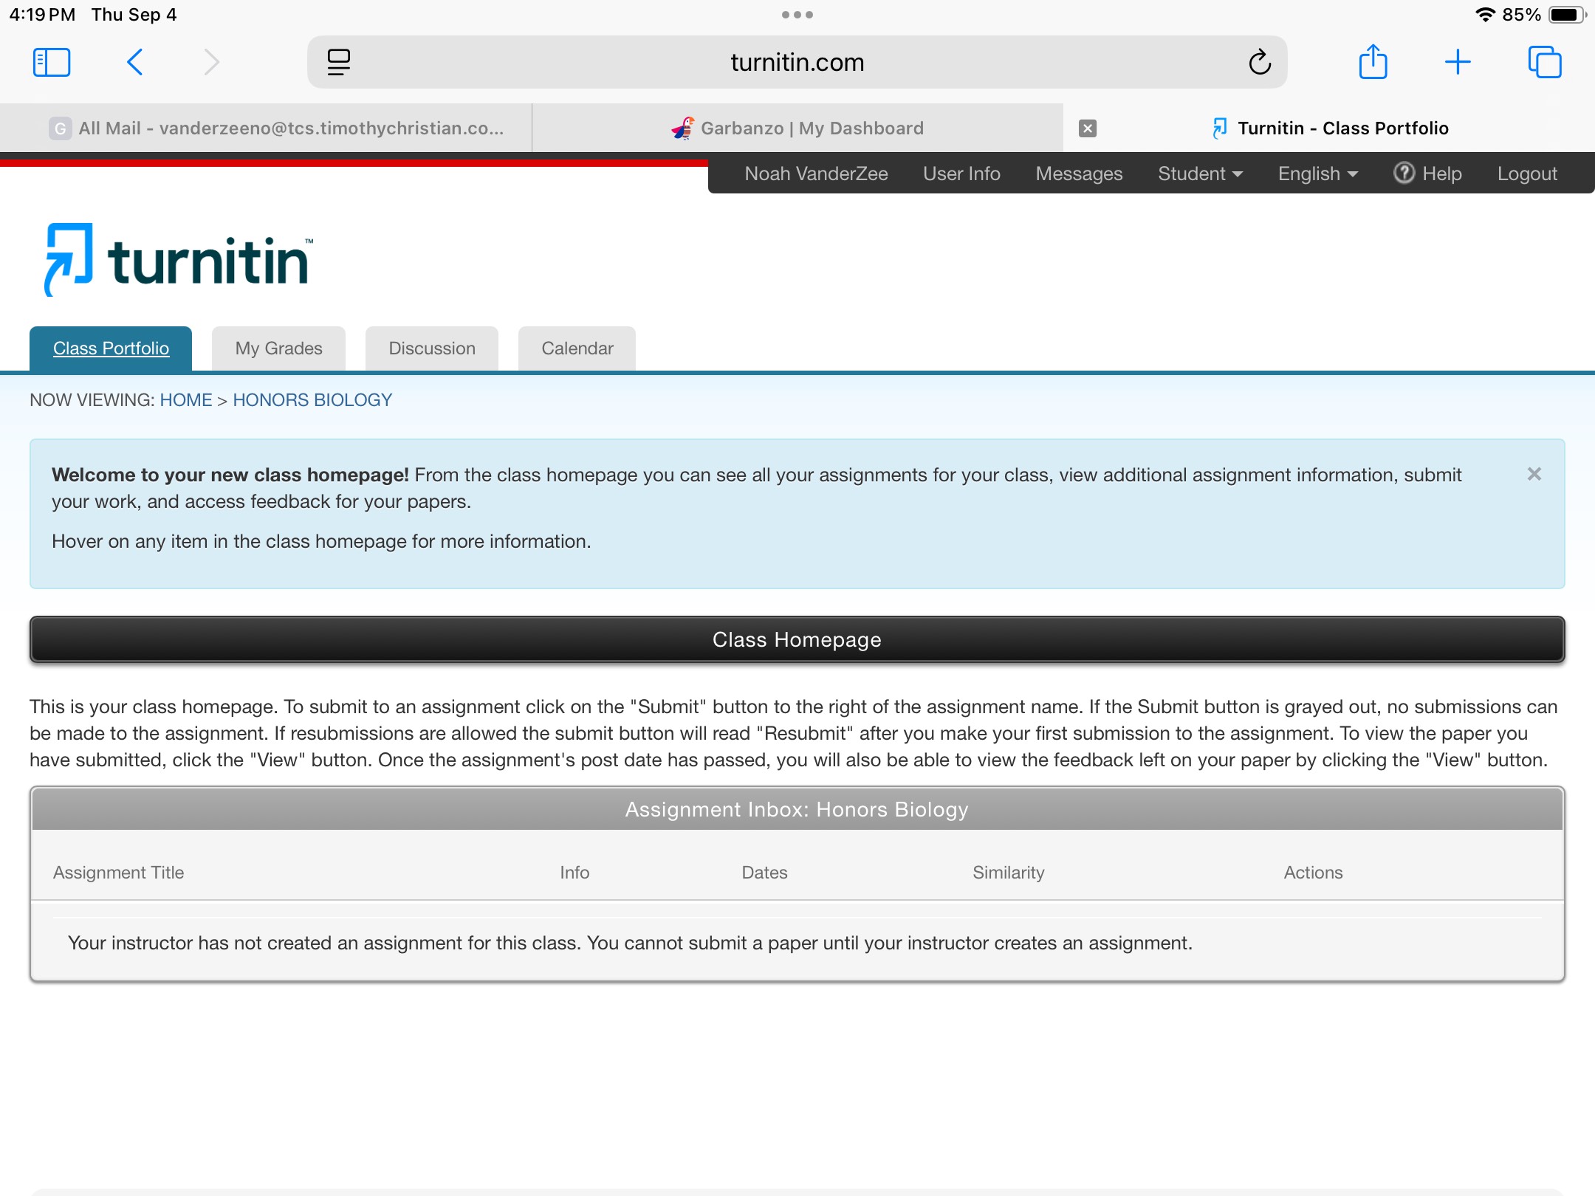1595x1196 pixels.
Task: Open the Discussion tab
Action: click(432, 348)
